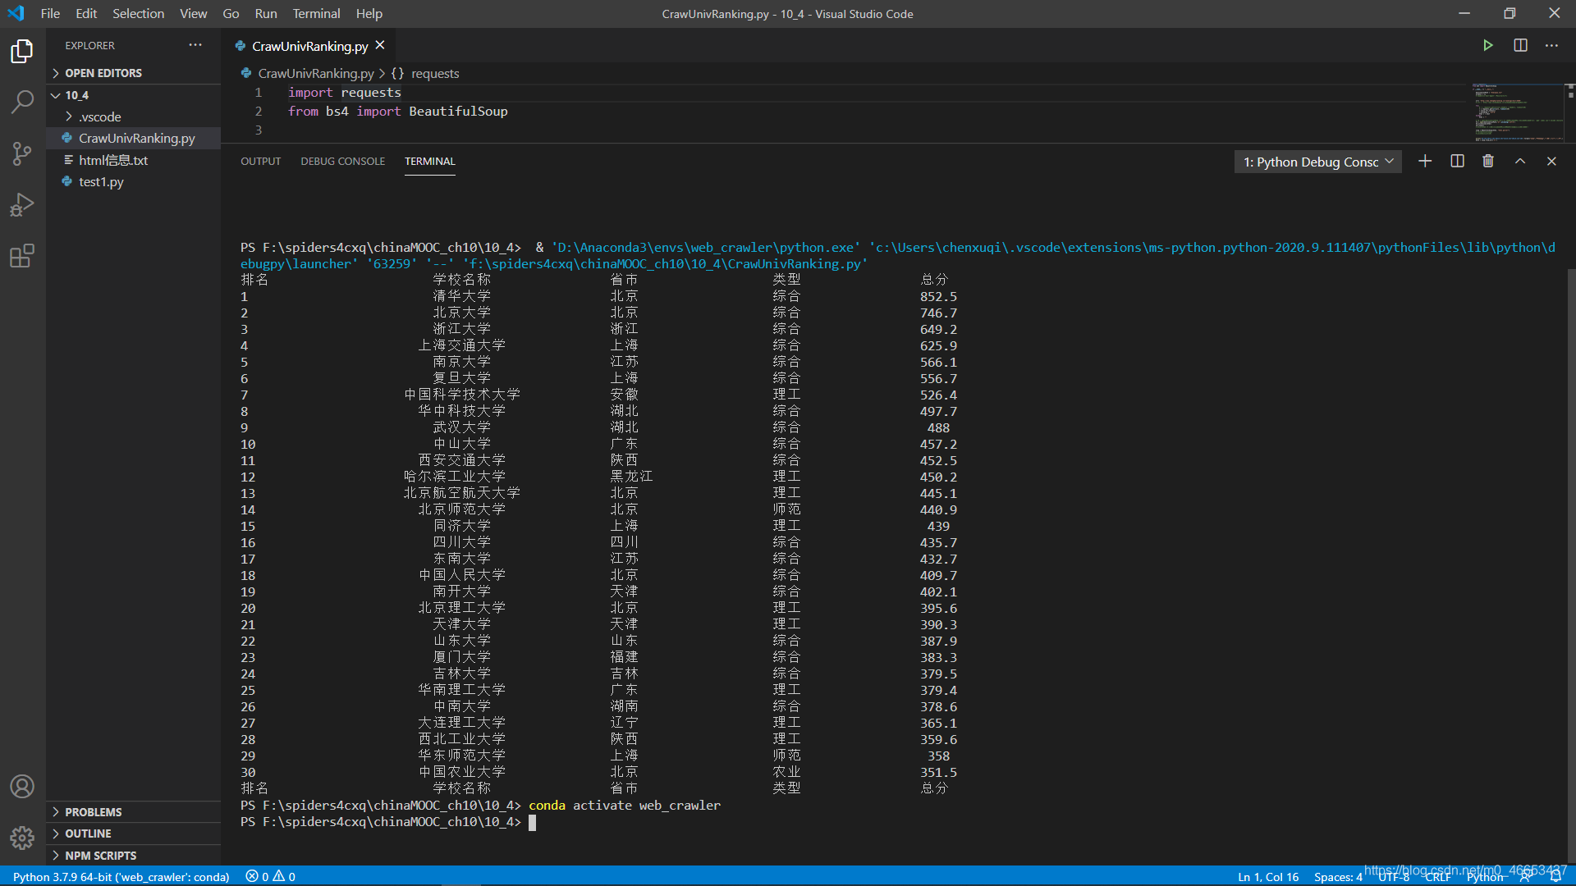Click CrawUnivRanking.py breadcrumb item

coord(315,74)
